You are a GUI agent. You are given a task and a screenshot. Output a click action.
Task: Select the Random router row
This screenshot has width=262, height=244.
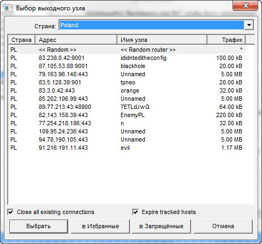click(127, 50)
